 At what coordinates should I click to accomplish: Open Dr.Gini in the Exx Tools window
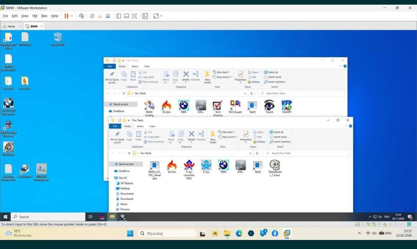pos(166,107)
